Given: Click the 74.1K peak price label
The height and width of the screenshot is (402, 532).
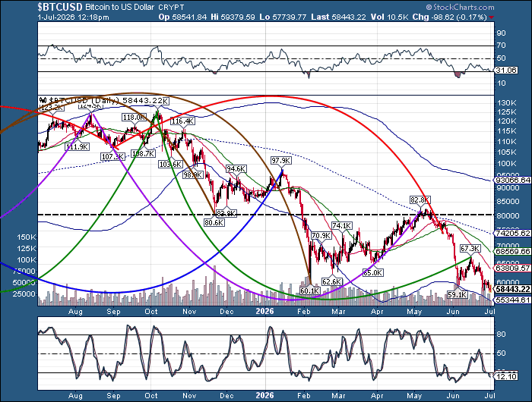Looking at the screenshot, I should pos(342,225).
